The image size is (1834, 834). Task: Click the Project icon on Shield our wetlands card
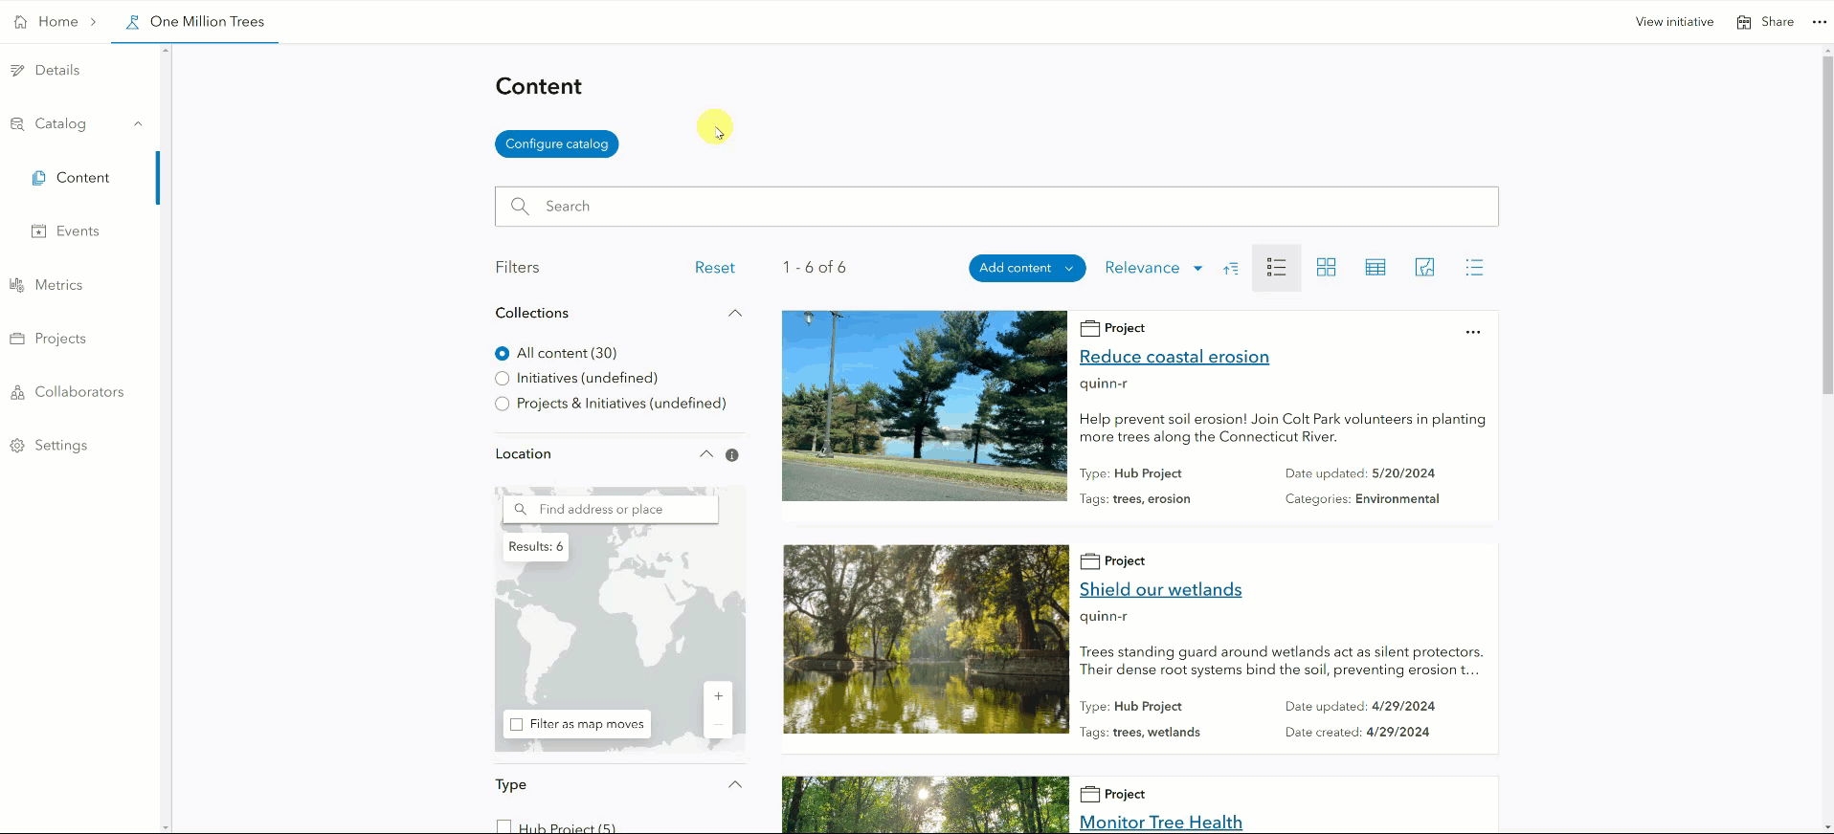[x=1089, y=561]
